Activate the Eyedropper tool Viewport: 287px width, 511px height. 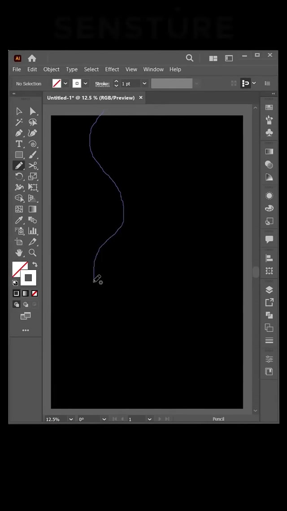19,220
